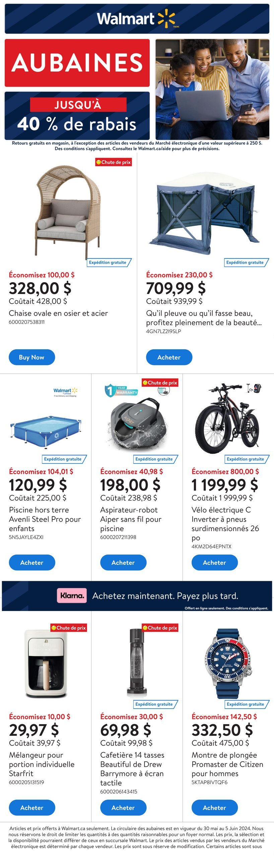The height and width of the screenshot is (859, 274).
Task: Open the sparkling water maker image
Action: click(137, 663)
